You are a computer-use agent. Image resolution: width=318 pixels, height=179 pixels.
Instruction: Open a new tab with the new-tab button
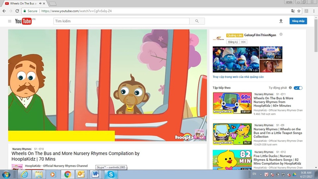click(53, 4)
